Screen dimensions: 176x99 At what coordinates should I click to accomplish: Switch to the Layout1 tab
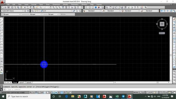21,82
